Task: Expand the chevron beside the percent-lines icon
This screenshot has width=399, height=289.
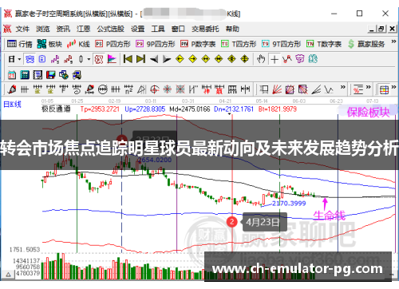Action: coord(368,87)
